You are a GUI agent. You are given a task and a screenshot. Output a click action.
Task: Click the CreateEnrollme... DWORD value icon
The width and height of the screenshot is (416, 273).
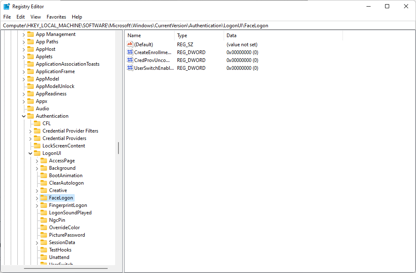[x=130, y=52]
